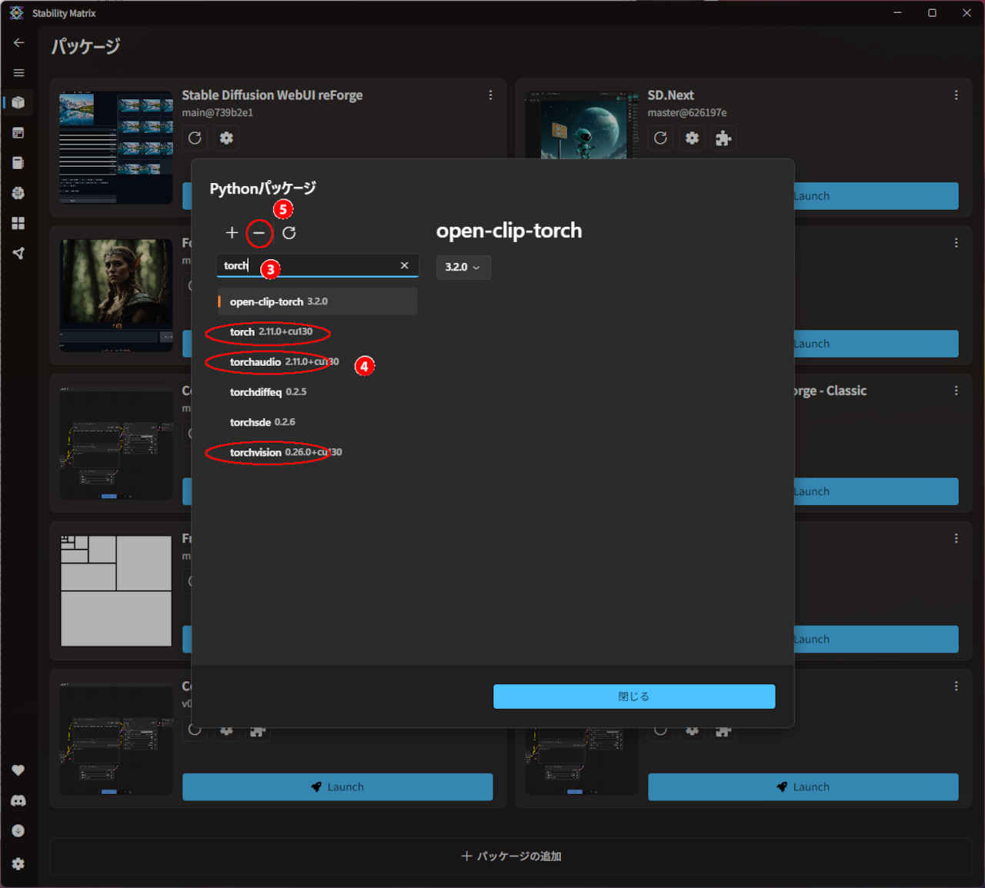Open the three-dot menu on Forge - Classic card
This screenshot has height=888, width=985.
(x=956, y=391)
